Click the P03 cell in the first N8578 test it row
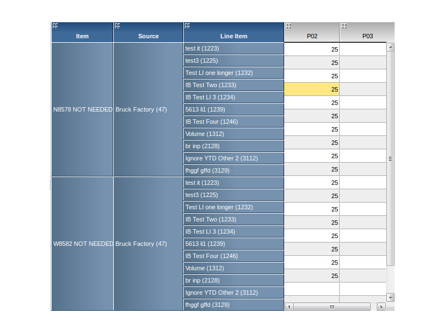444x333 pixels. click(x=363, y=49)
